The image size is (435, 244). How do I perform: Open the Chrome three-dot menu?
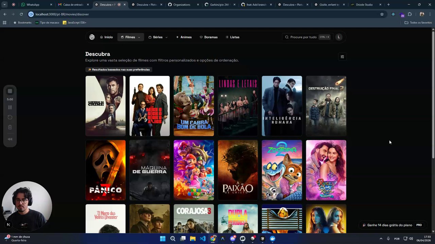[430, 14]
